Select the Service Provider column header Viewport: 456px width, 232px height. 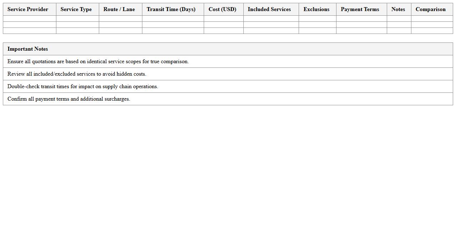[27, 9]
